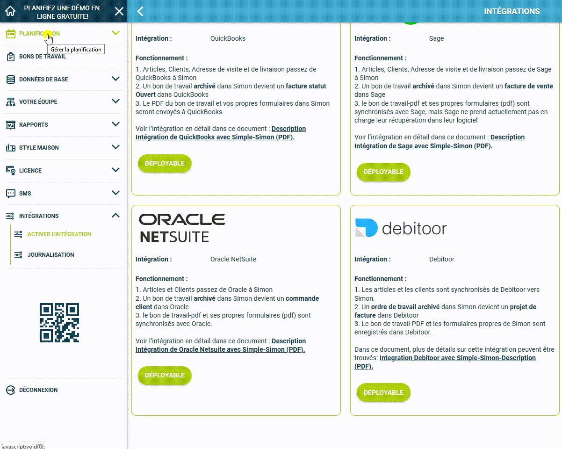Click the Intégrations sliders icon
This screenshot has height=449, width=562.
10,216
